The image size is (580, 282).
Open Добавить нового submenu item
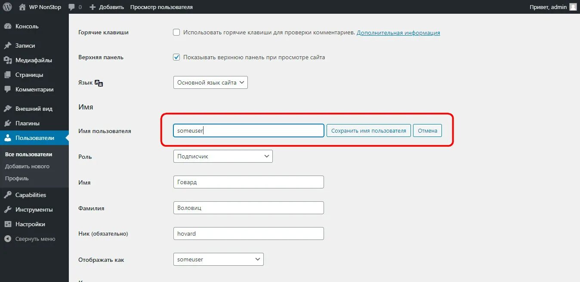(x=27, y=166)
